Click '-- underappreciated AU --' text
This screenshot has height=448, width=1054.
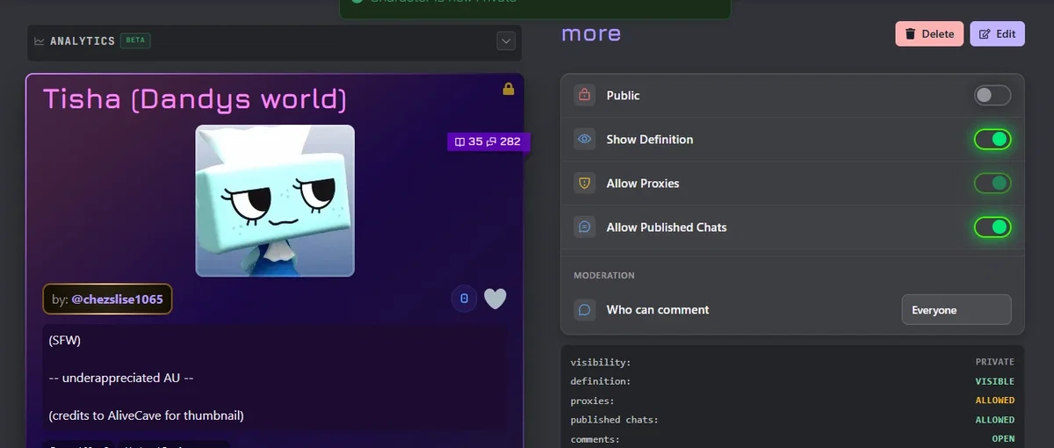[121, 378]
